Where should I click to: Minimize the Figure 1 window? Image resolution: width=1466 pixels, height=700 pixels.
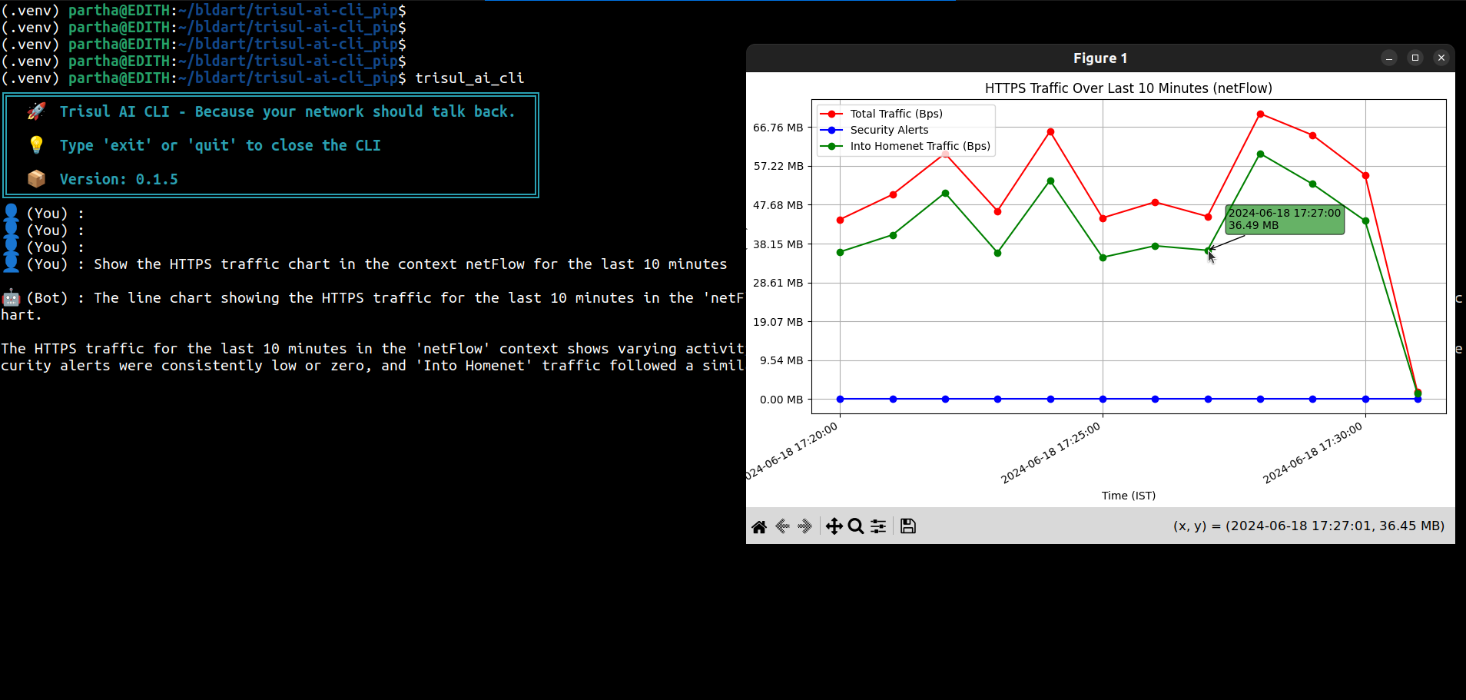pos(1389,58)
